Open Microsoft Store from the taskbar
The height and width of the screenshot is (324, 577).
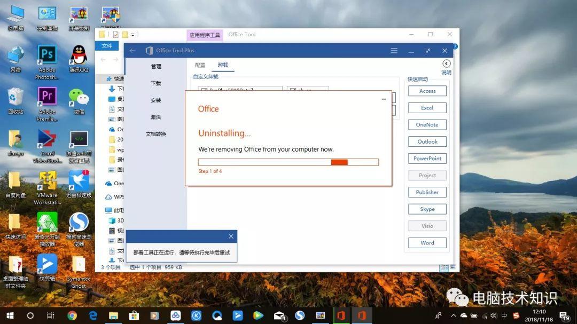click(x=134, y=315)
